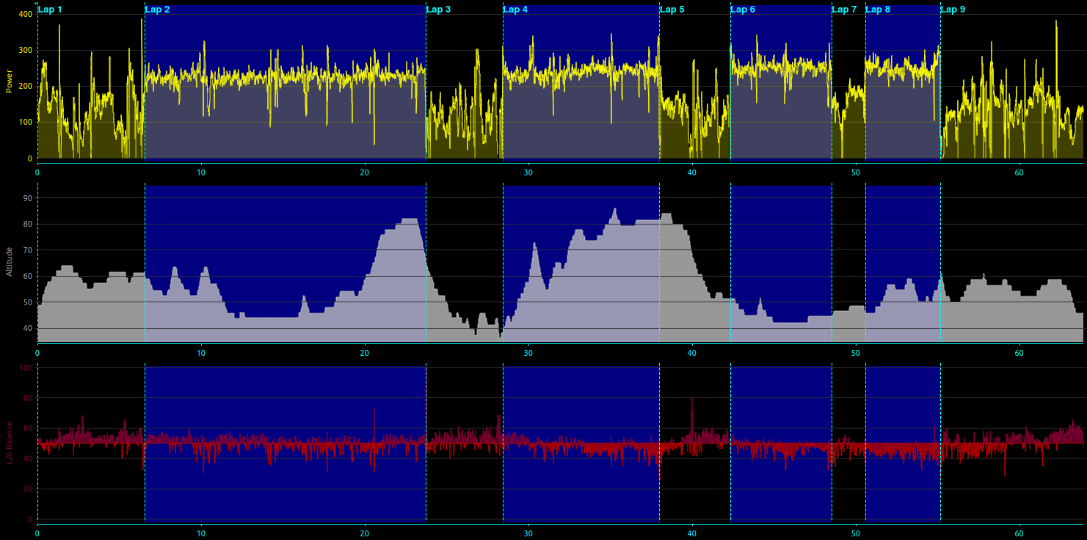Select the Lap 1 label
Image resolution: width=1087 pixels, height=540 pixels.
[50, 10]
